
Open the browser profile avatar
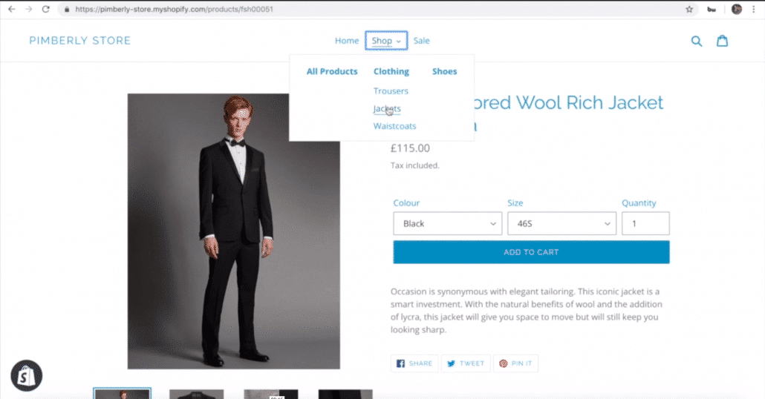tap(736, 9)
